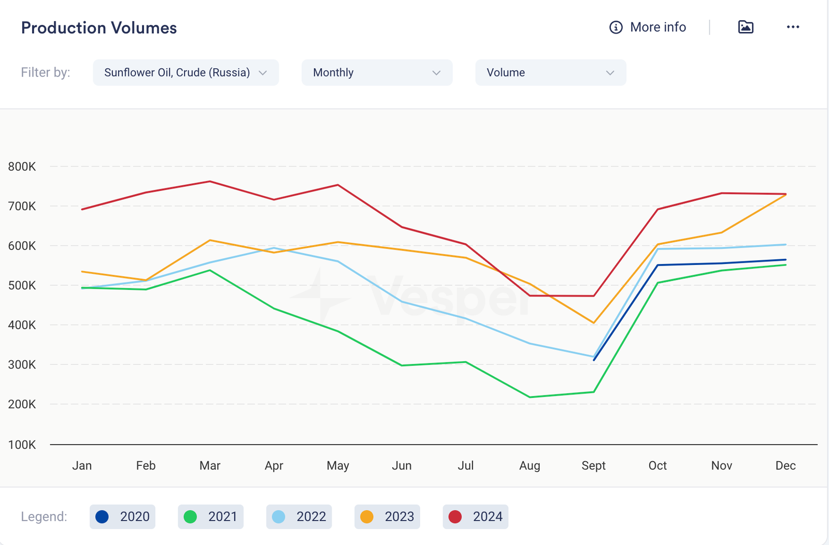Click the red 2024 color dot

click(455, 517)
